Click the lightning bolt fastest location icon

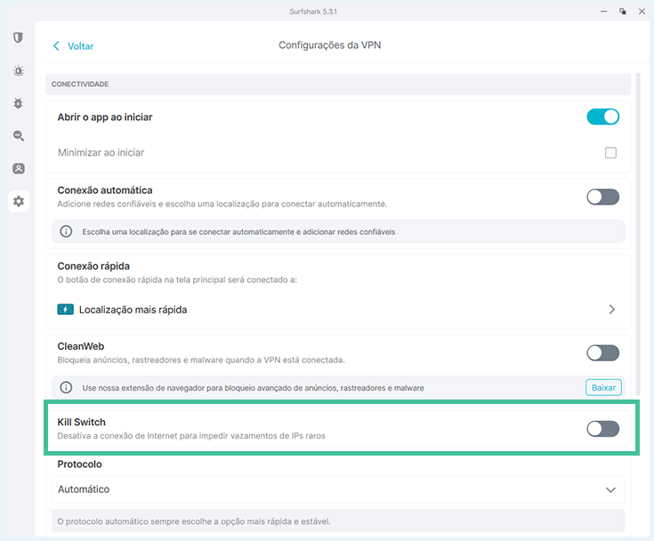point(66,310)
